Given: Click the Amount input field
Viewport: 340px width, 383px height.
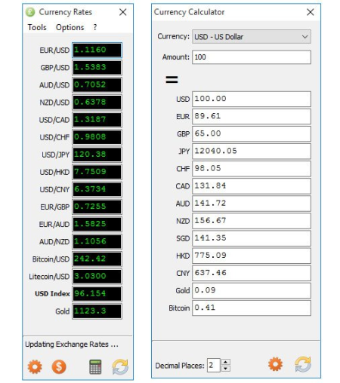Looking at the screenshot, I should pyautogui.click(x=252, y=57).
